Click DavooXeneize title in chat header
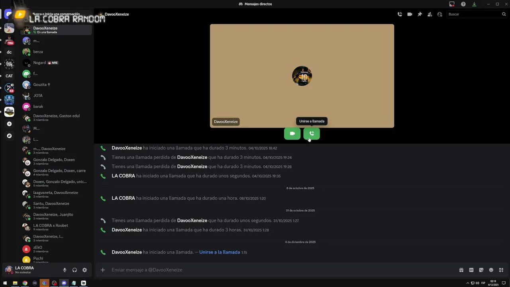 [x=117, y=14]
